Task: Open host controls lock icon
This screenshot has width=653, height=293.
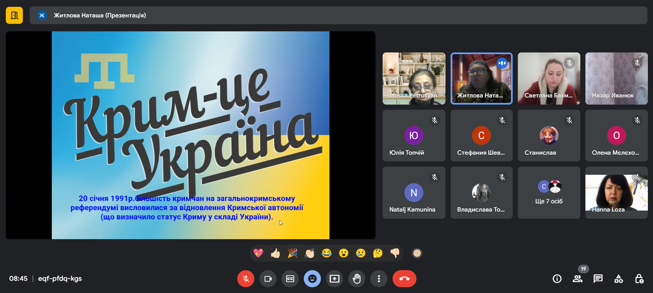Action: (x=639, y=279)
